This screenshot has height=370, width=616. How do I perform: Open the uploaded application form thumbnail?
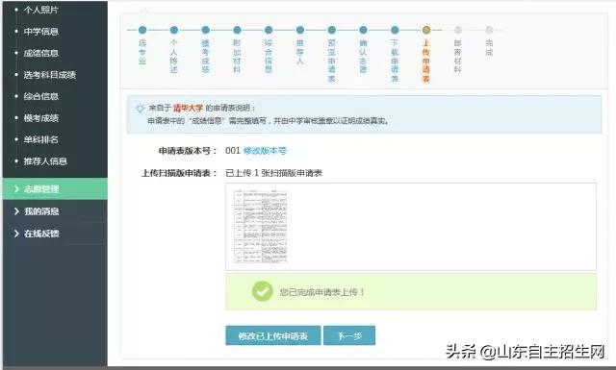pos(260,227)
